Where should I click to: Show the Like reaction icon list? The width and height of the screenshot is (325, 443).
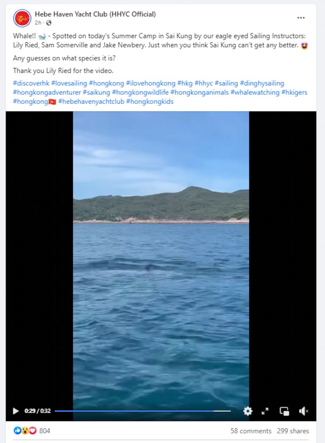point(17,430)
